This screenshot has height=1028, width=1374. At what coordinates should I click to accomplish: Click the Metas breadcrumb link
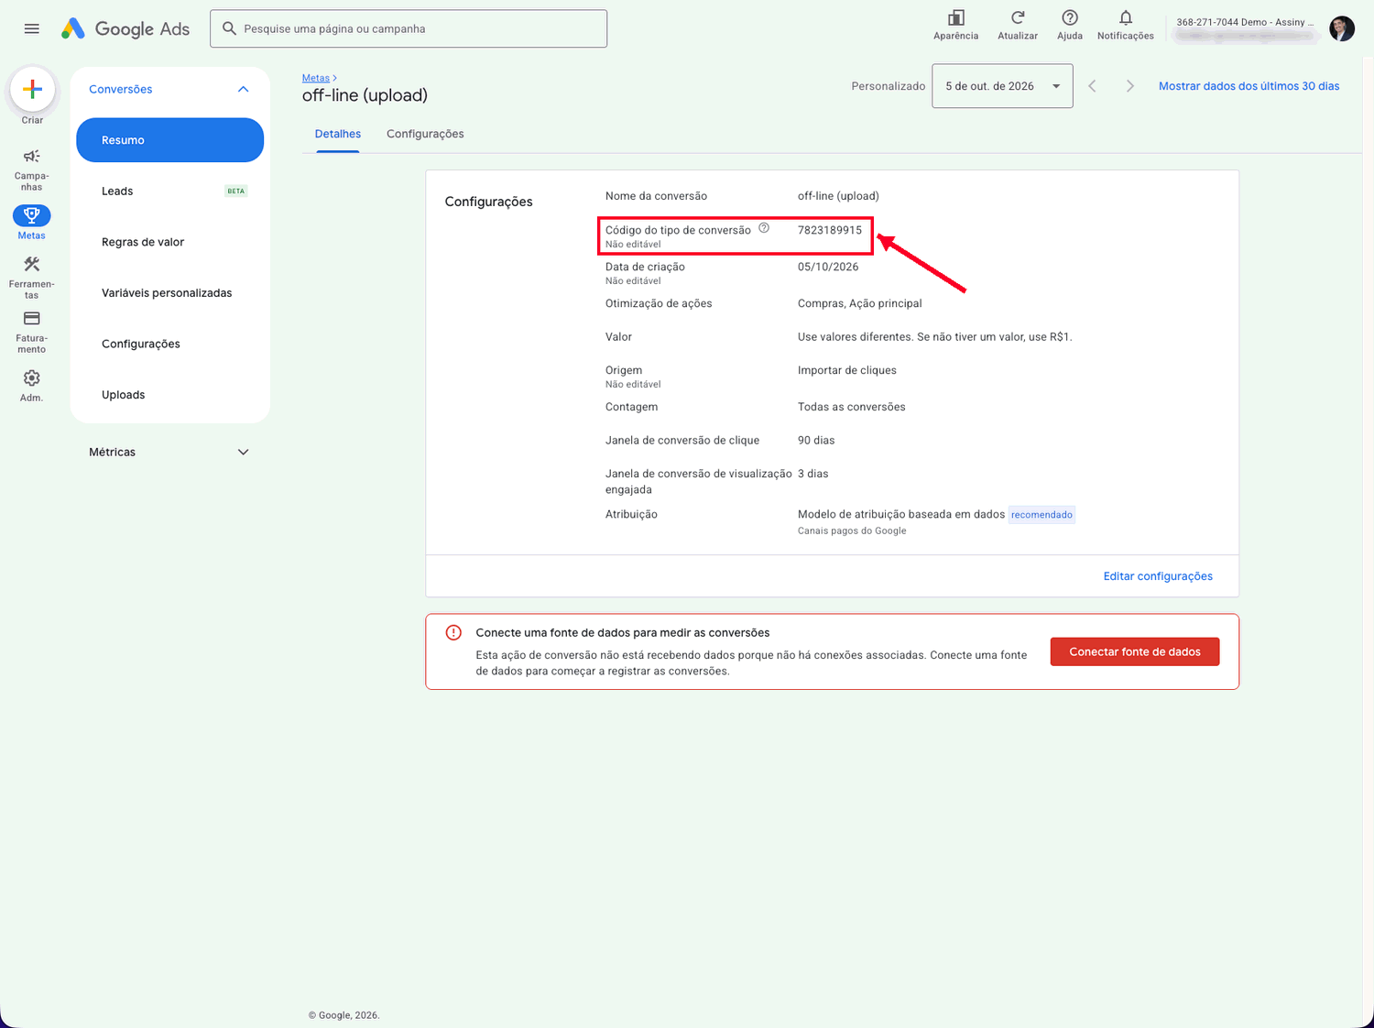[x=316, y=78]
